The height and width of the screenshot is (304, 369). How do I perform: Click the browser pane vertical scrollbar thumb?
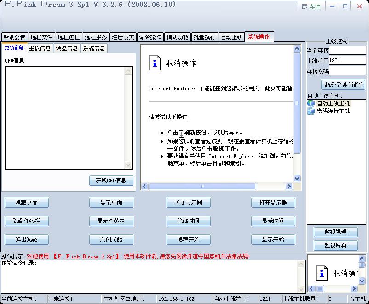pyautogui.click(x=297, y=103)
